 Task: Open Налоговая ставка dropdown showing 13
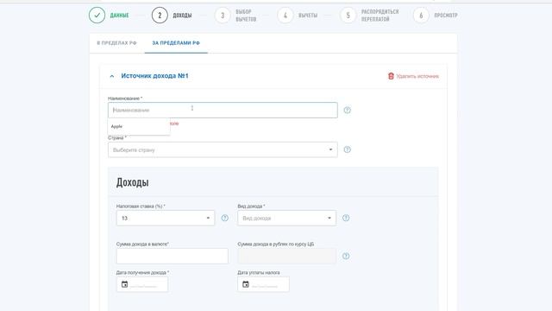pos(166,219)
